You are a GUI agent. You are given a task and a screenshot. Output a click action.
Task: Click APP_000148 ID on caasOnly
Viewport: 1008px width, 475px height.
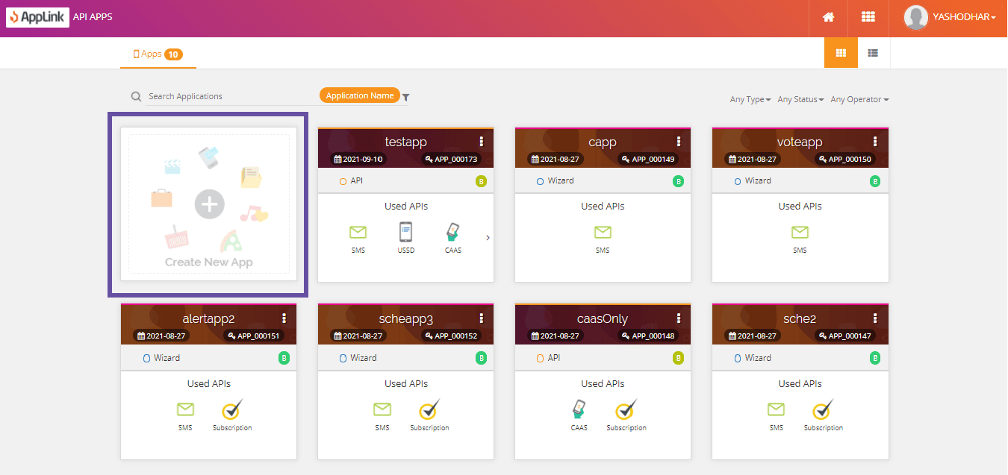click(648, 336)
